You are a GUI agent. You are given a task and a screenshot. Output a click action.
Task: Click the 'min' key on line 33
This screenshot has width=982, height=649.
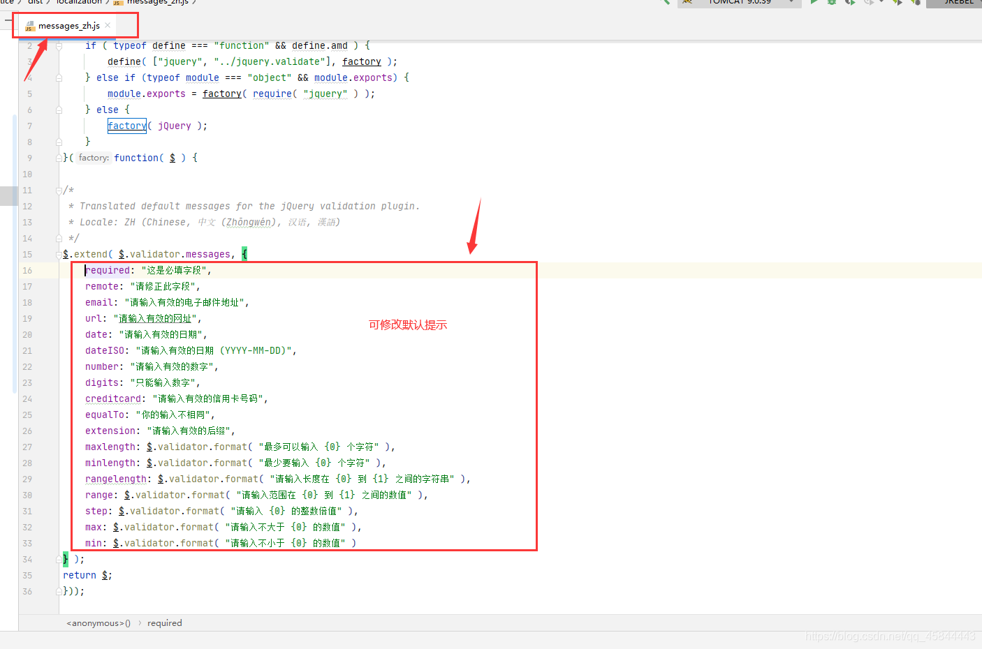pos(94,544)
